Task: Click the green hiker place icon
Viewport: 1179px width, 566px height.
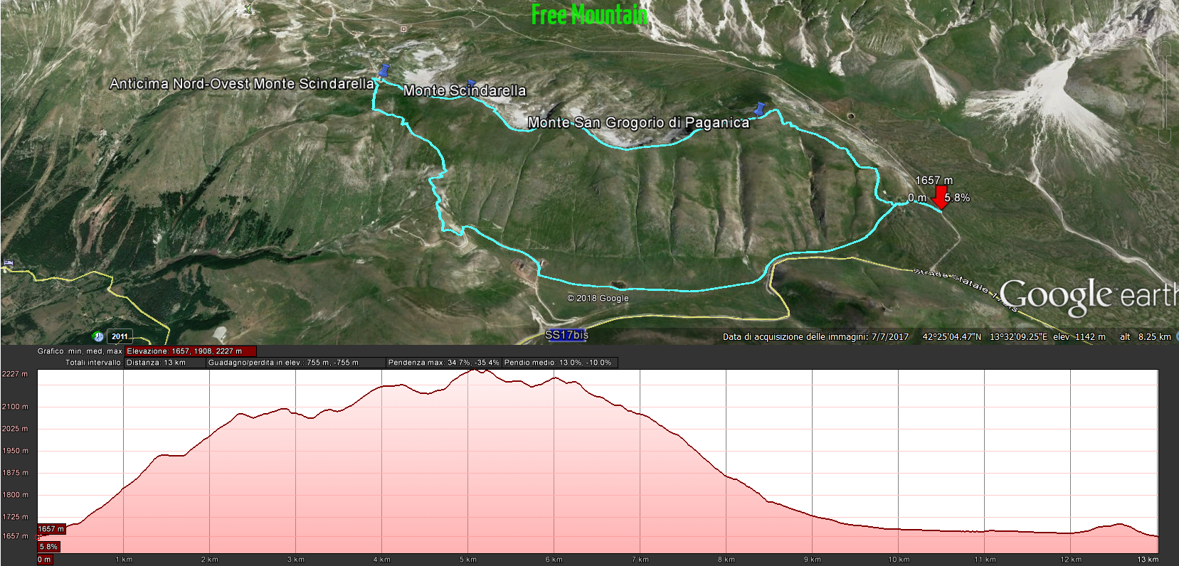Action: click(x=248, y=9)
